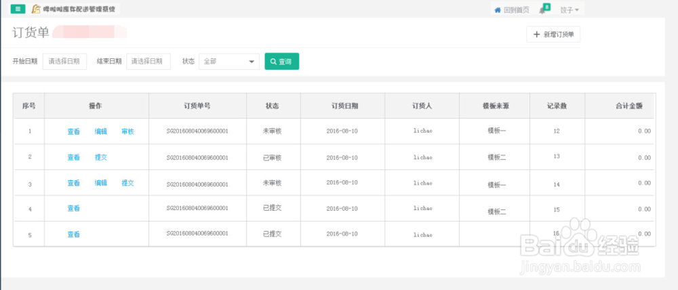678x290 pixels.
Task: Click the green 查询 search button
Action: click(x=281, y=61)
